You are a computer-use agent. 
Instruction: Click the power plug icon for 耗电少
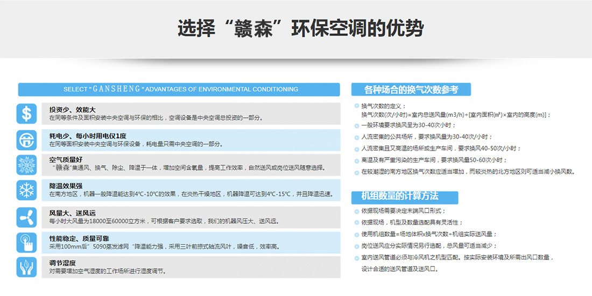click(x=26, y=139)
